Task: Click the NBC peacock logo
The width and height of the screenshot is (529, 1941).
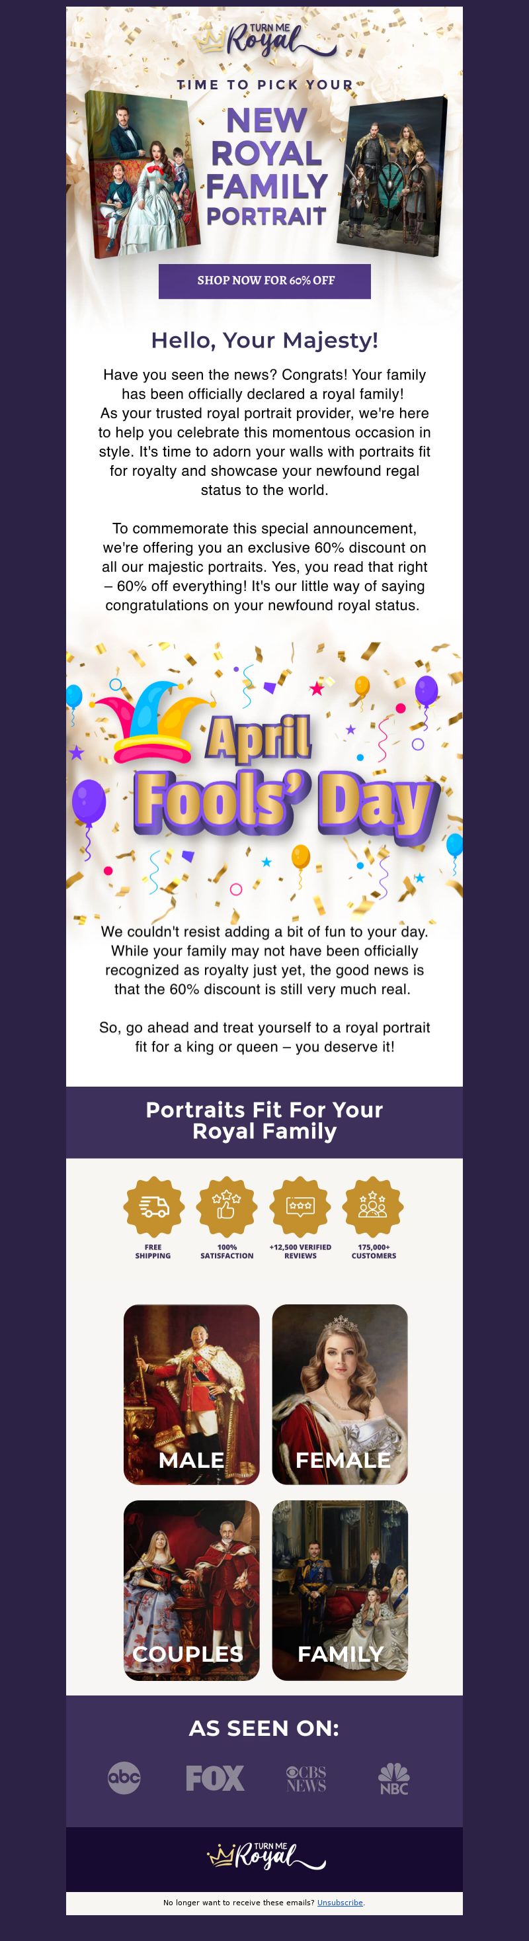Action: pos(393,1778)
